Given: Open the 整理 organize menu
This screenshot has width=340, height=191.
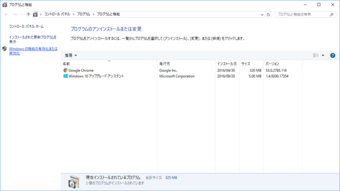Looking at the screenshot, I should pyautogui.click(x=71, y=56).
